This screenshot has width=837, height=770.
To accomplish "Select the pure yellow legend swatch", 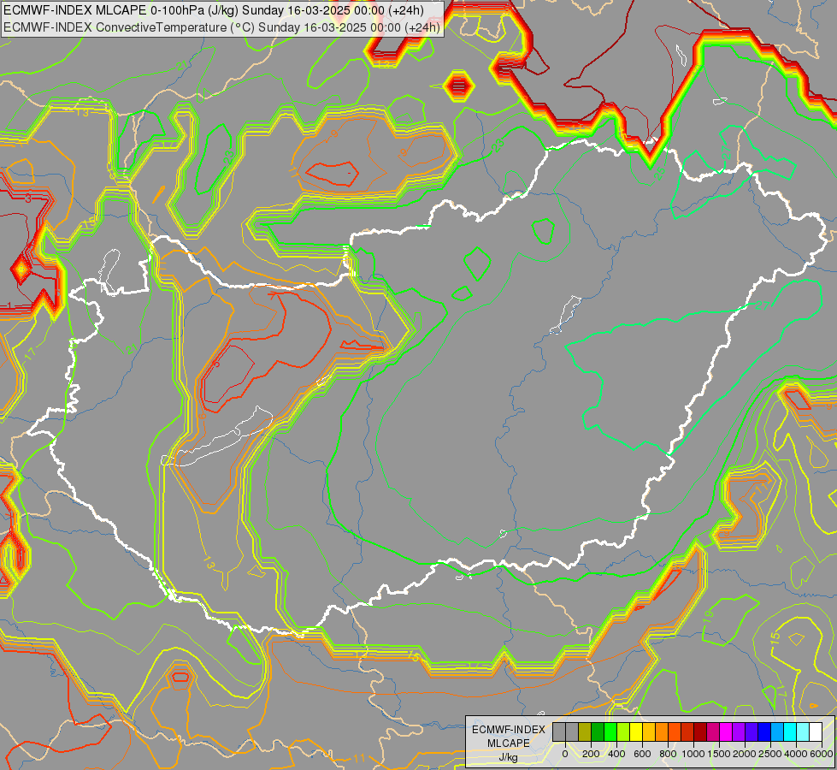I will click(636, 731).
